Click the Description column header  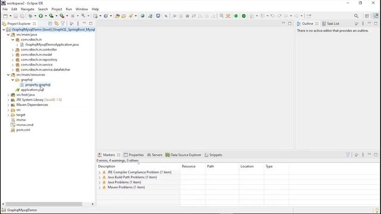pyautogui.click(x=107, y=166)
